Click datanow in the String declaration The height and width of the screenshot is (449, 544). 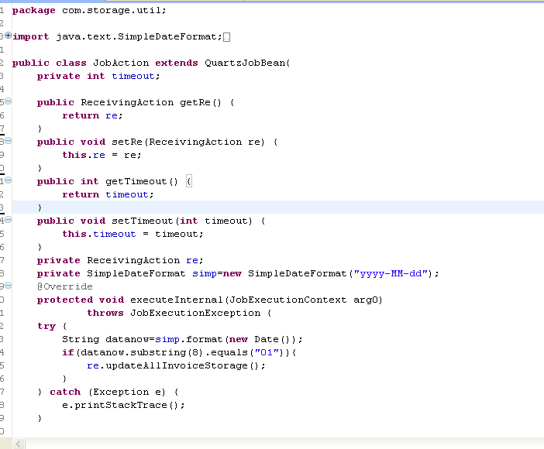(x=127, y=339)
